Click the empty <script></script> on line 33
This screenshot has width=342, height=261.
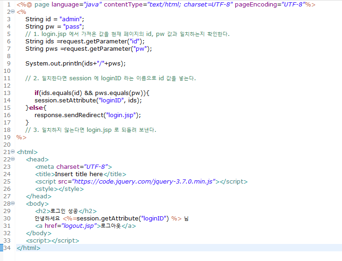(x=52, y=241)
